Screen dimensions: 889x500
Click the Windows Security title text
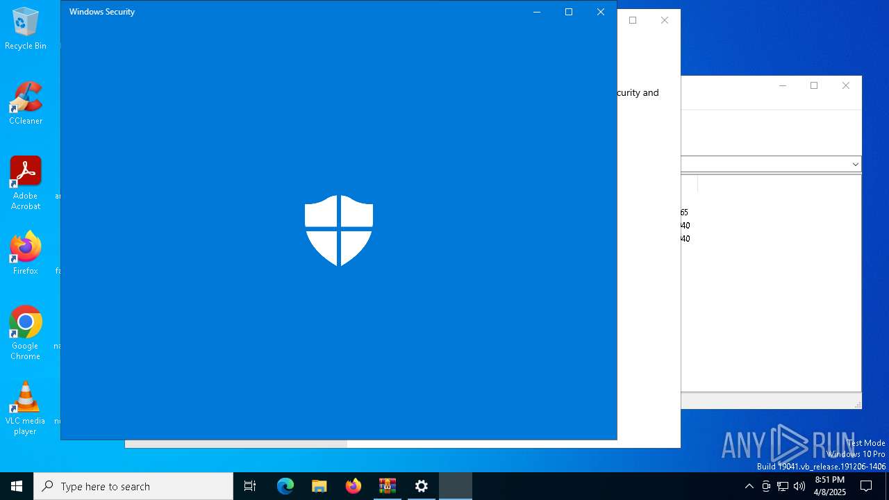102,12
